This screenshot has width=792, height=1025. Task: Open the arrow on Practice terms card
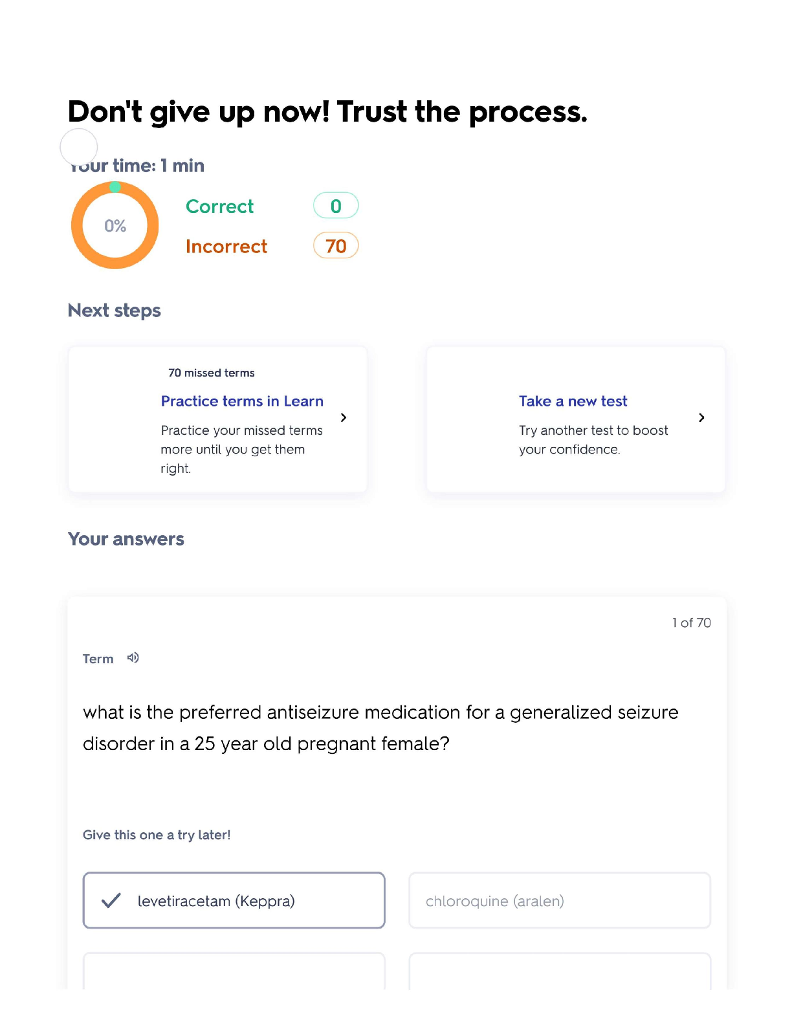[x=344, y=418]
